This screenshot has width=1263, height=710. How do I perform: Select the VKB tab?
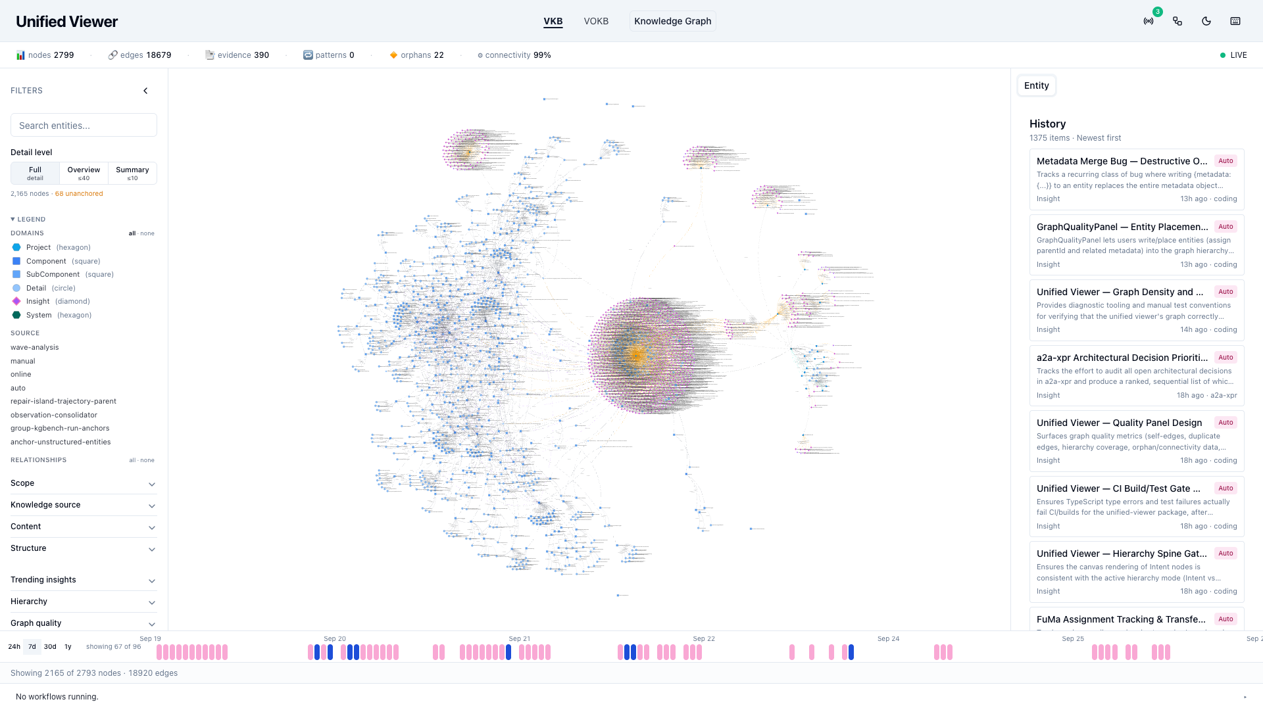tap(553, 21)
